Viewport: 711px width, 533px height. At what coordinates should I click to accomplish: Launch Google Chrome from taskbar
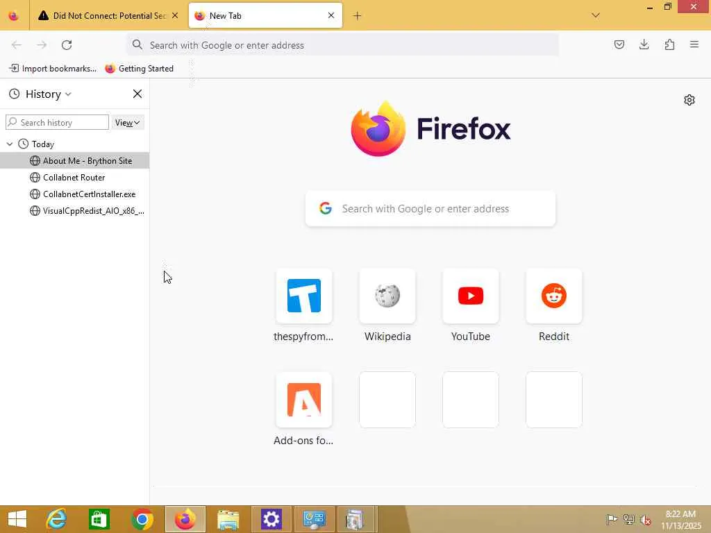[142, 519]
